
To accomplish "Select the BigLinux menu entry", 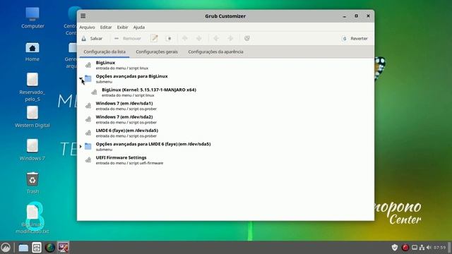I will (x=226, y=65).
